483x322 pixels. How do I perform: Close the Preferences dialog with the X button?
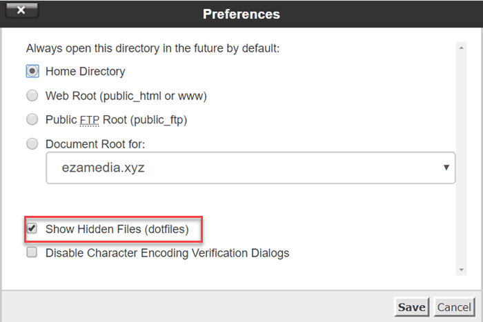[19, 11]
